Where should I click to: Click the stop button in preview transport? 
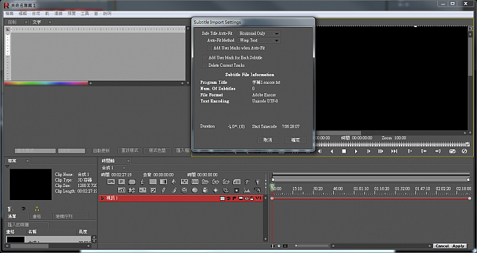[x=344, y=151]
